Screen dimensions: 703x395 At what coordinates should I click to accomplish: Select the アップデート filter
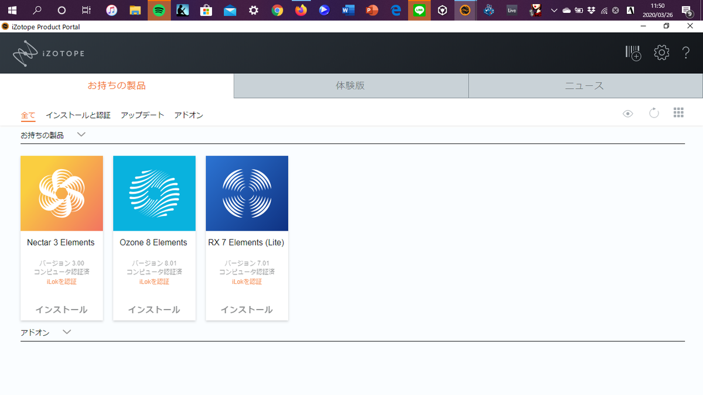pyautogui.click(x=142, y=115)
